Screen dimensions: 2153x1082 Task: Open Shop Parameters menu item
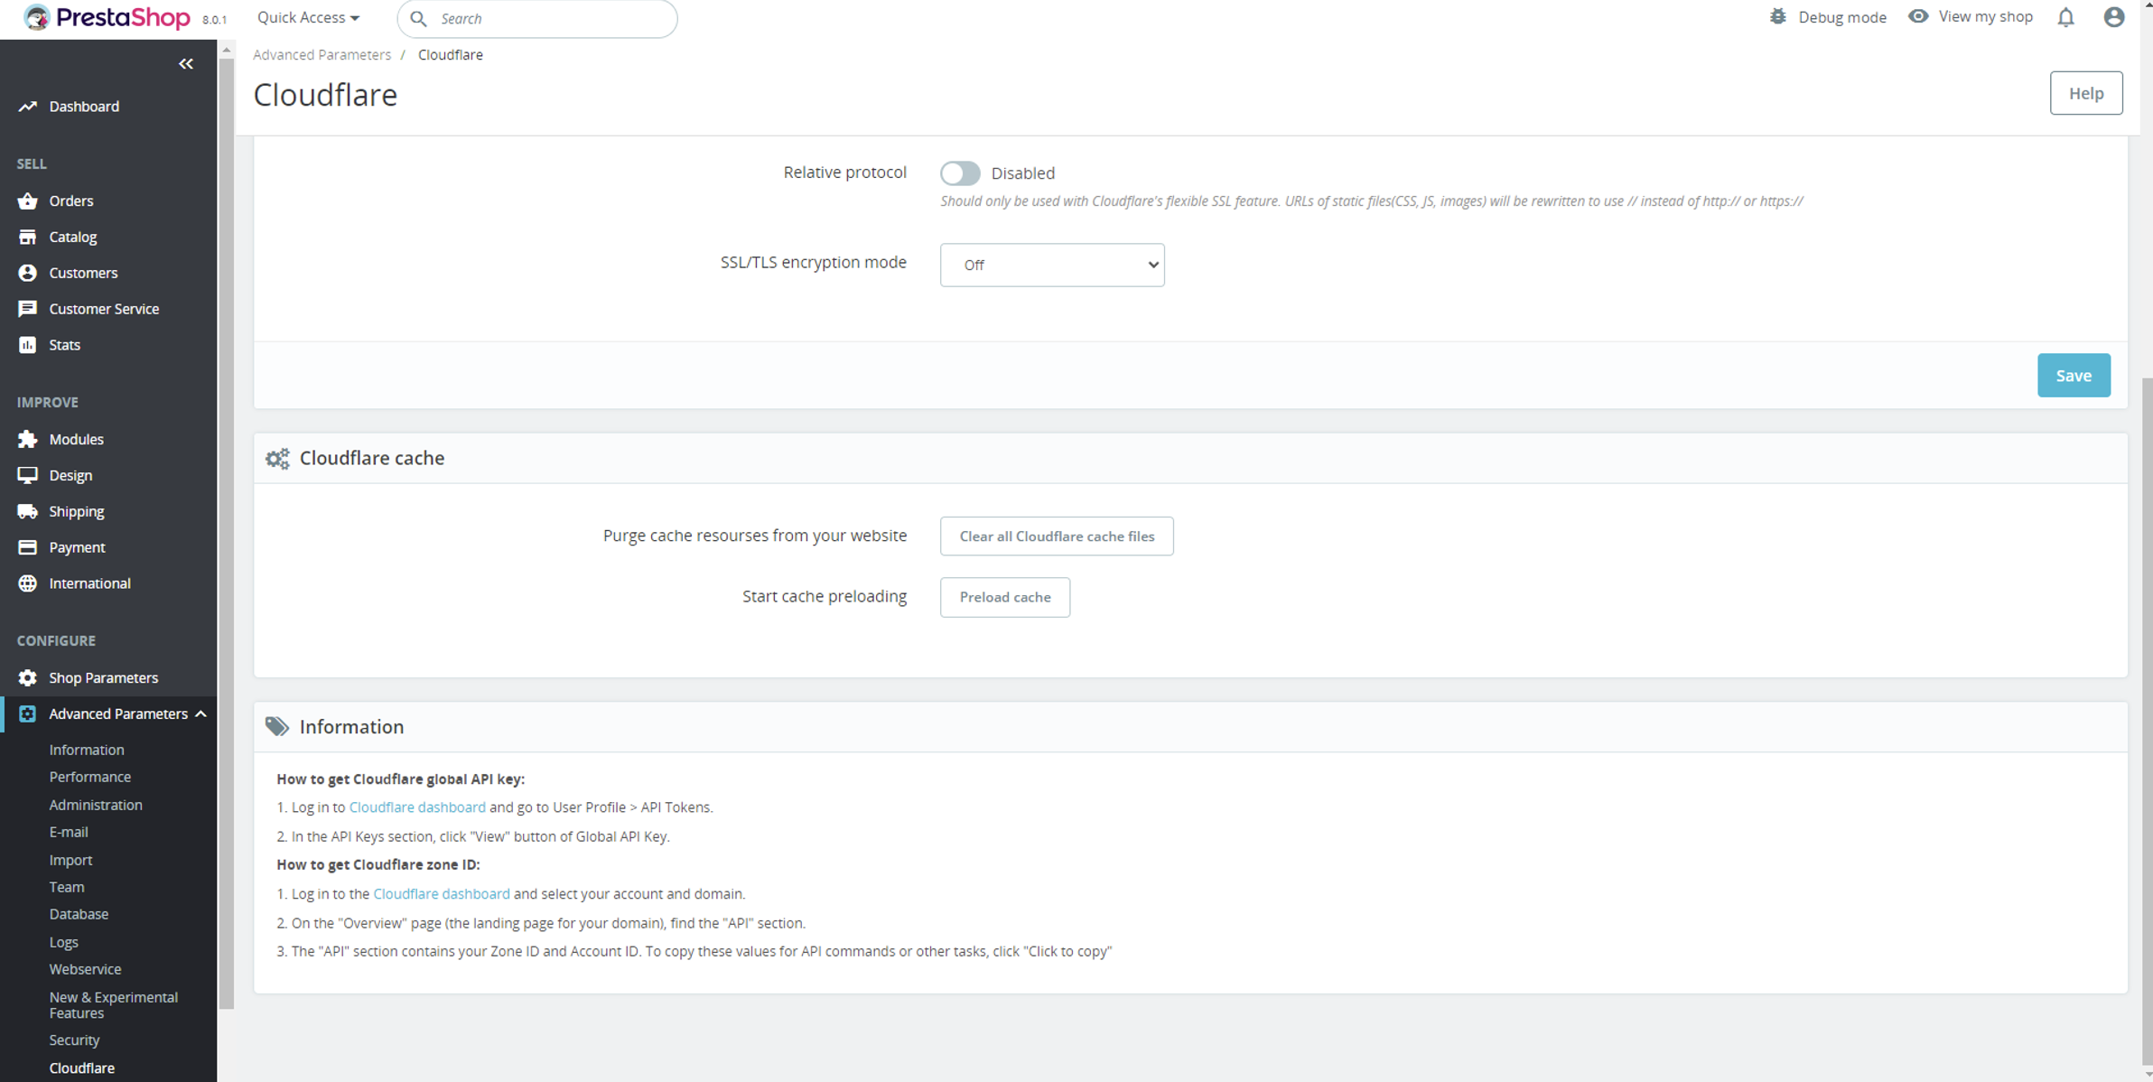[x=104, y=677]
